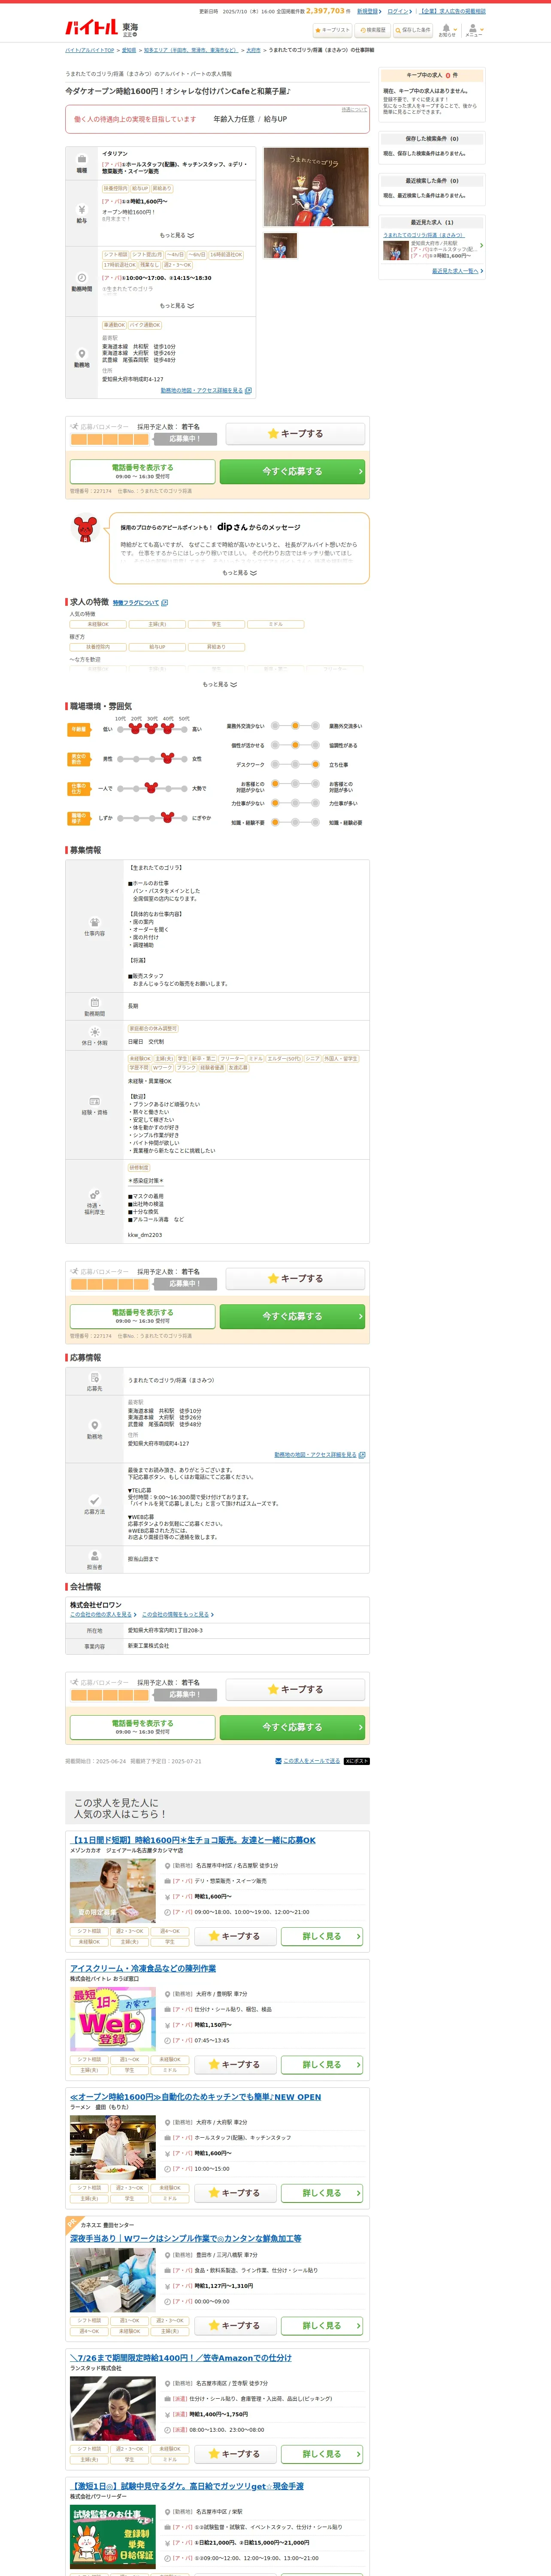Viewport: 551px width, 2576px height.
Task: Click 新規登録 in the top bar
Action: point(368,11)
